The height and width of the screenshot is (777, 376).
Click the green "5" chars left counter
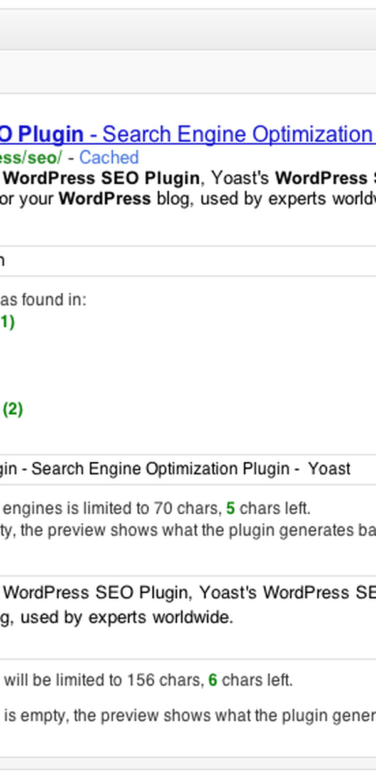click(231, 508)
